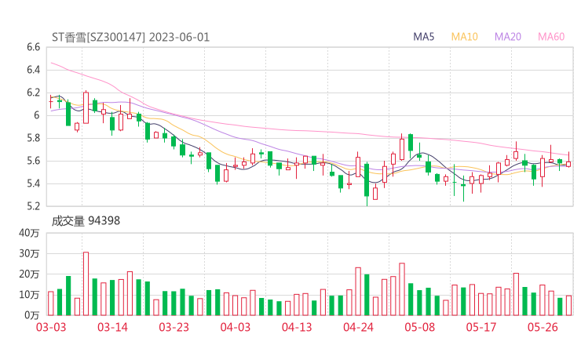The height and width of the screenshot is (345, 581).
Task: Click the 05-17 date axis label
Action: [x=481, y=327]
